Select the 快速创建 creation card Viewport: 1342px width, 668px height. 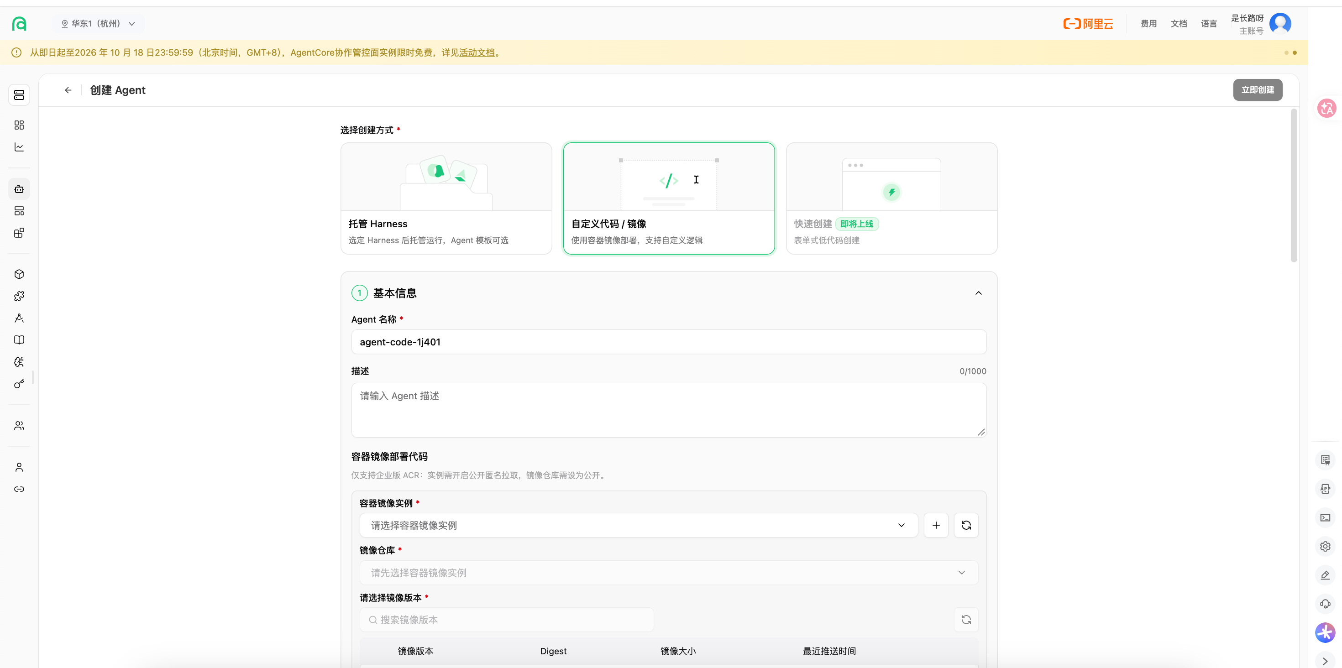(891, 198)
